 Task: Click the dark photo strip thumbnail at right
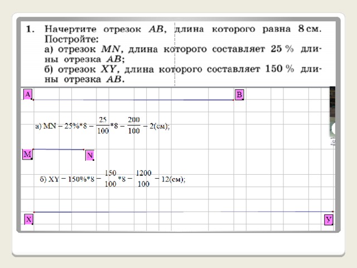pos(332,112)
